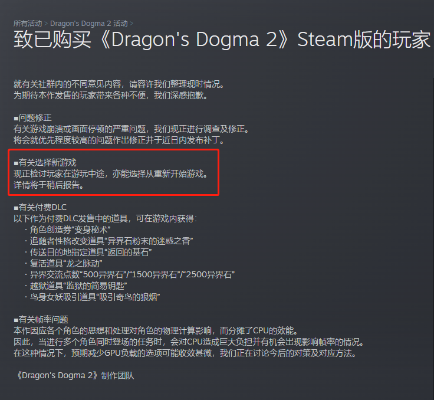
Task: Click the arrow separator after 所有活动
Action: point(46,24)
